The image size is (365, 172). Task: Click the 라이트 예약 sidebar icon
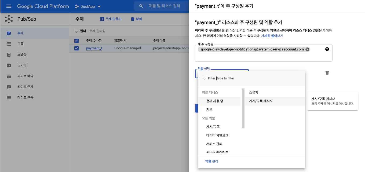9,76
